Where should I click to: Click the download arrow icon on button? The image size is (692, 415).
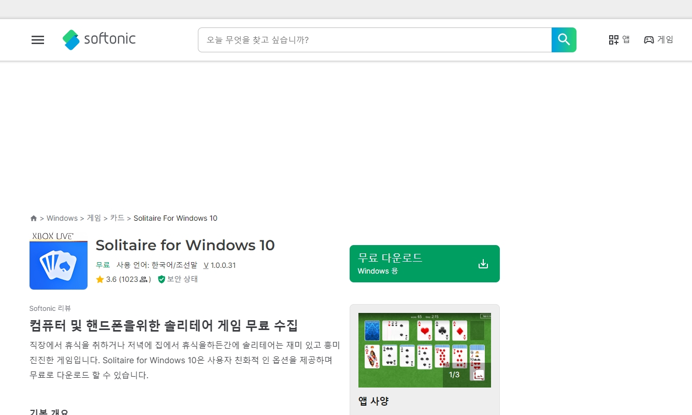click(x=483, y=264)
